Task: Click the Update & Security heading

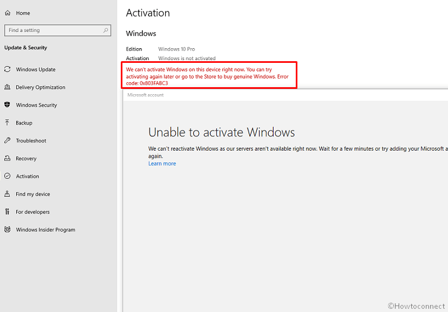Action: 25,48
